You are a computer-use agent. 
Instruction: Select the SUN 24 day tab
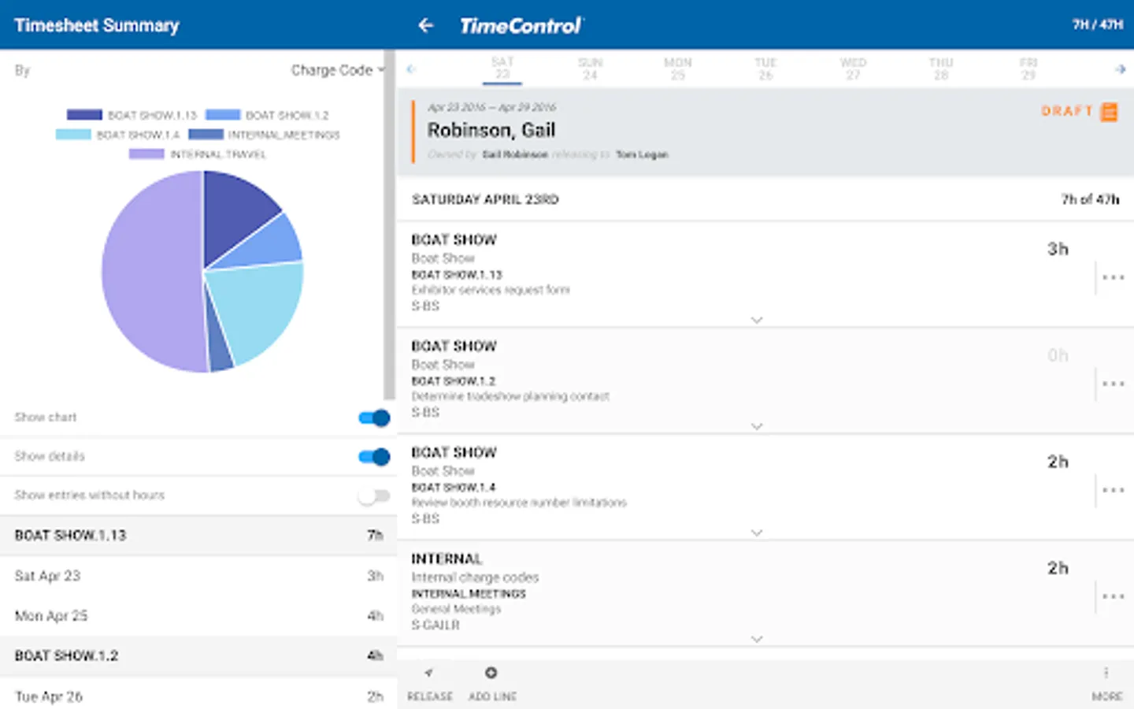590,69
